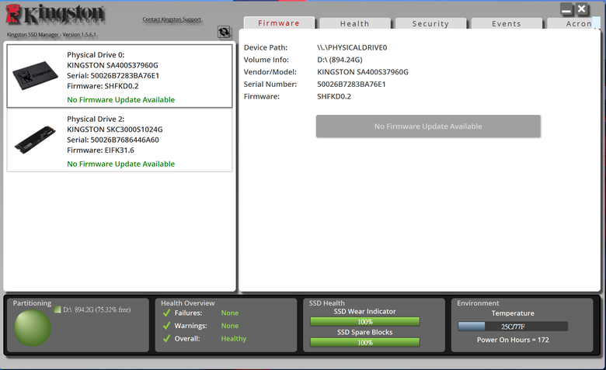Minimize the Kingston SSD Manager window

pos(566,9)
